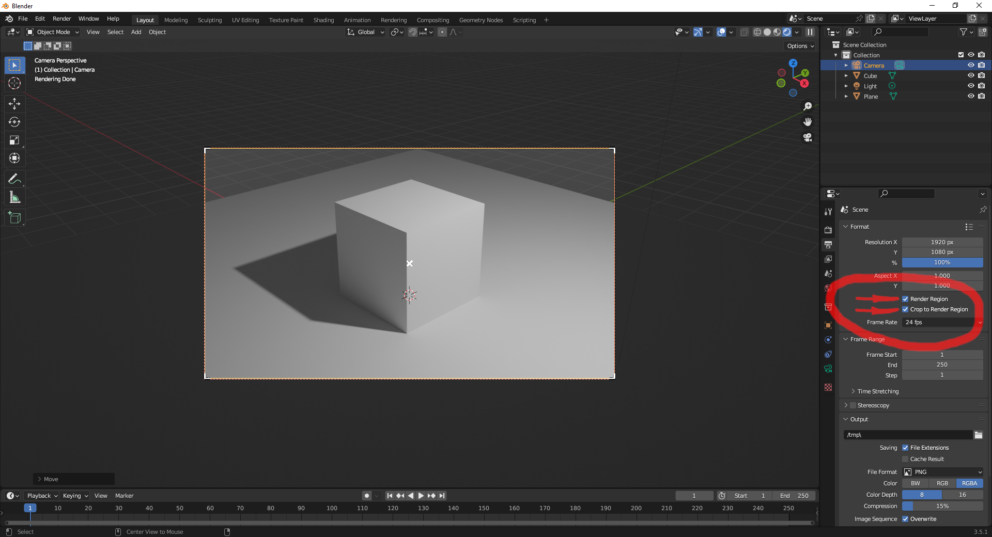Disable Crop to Render Region
Screen dimensions: 992x537
(905, 309)
